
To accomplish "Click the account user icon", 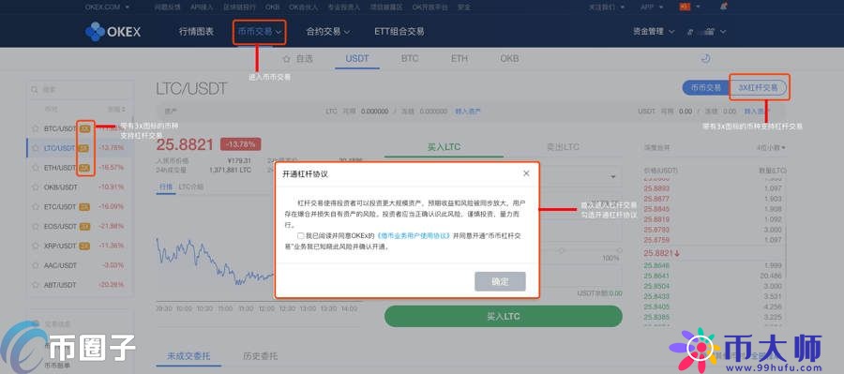I will click(689, 32).
